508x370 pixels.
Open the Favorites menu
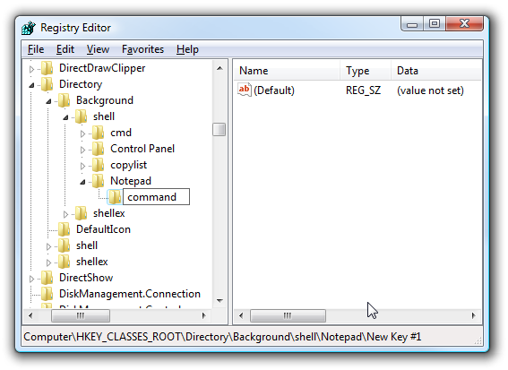pos(142,49)
